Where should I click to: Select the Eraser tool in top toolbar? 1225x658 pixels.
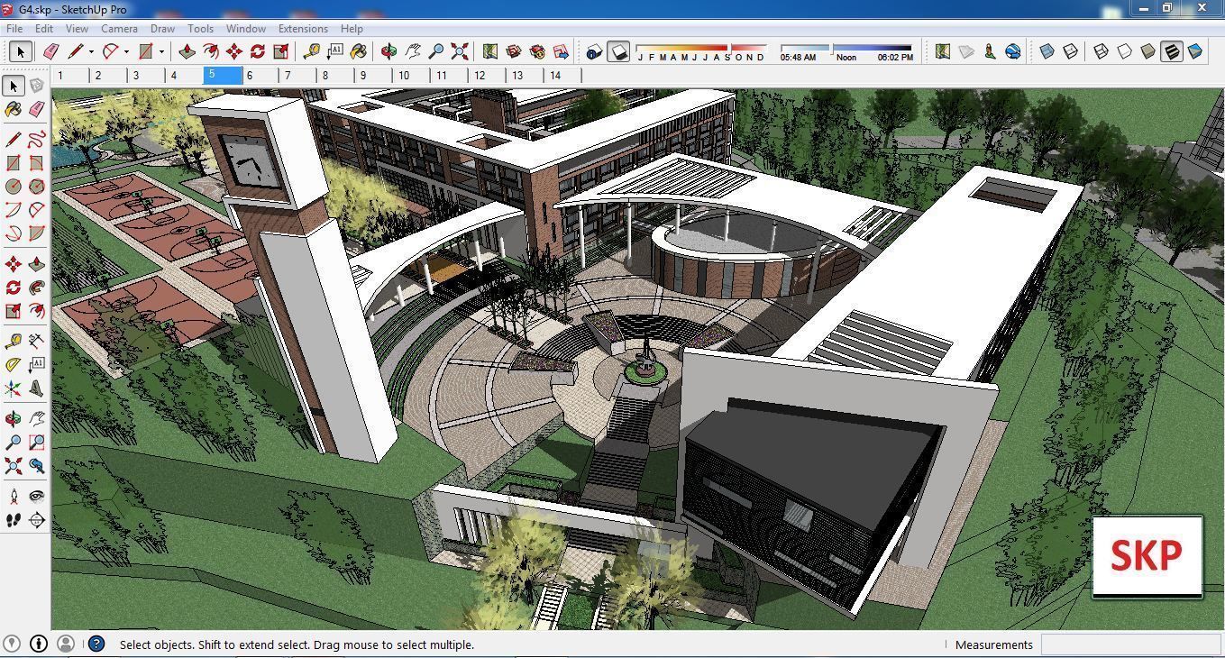pos(50,51)
